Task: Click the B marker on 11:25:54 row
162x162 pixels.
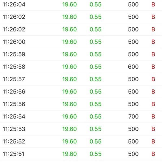Action: (x=153, y=117)
